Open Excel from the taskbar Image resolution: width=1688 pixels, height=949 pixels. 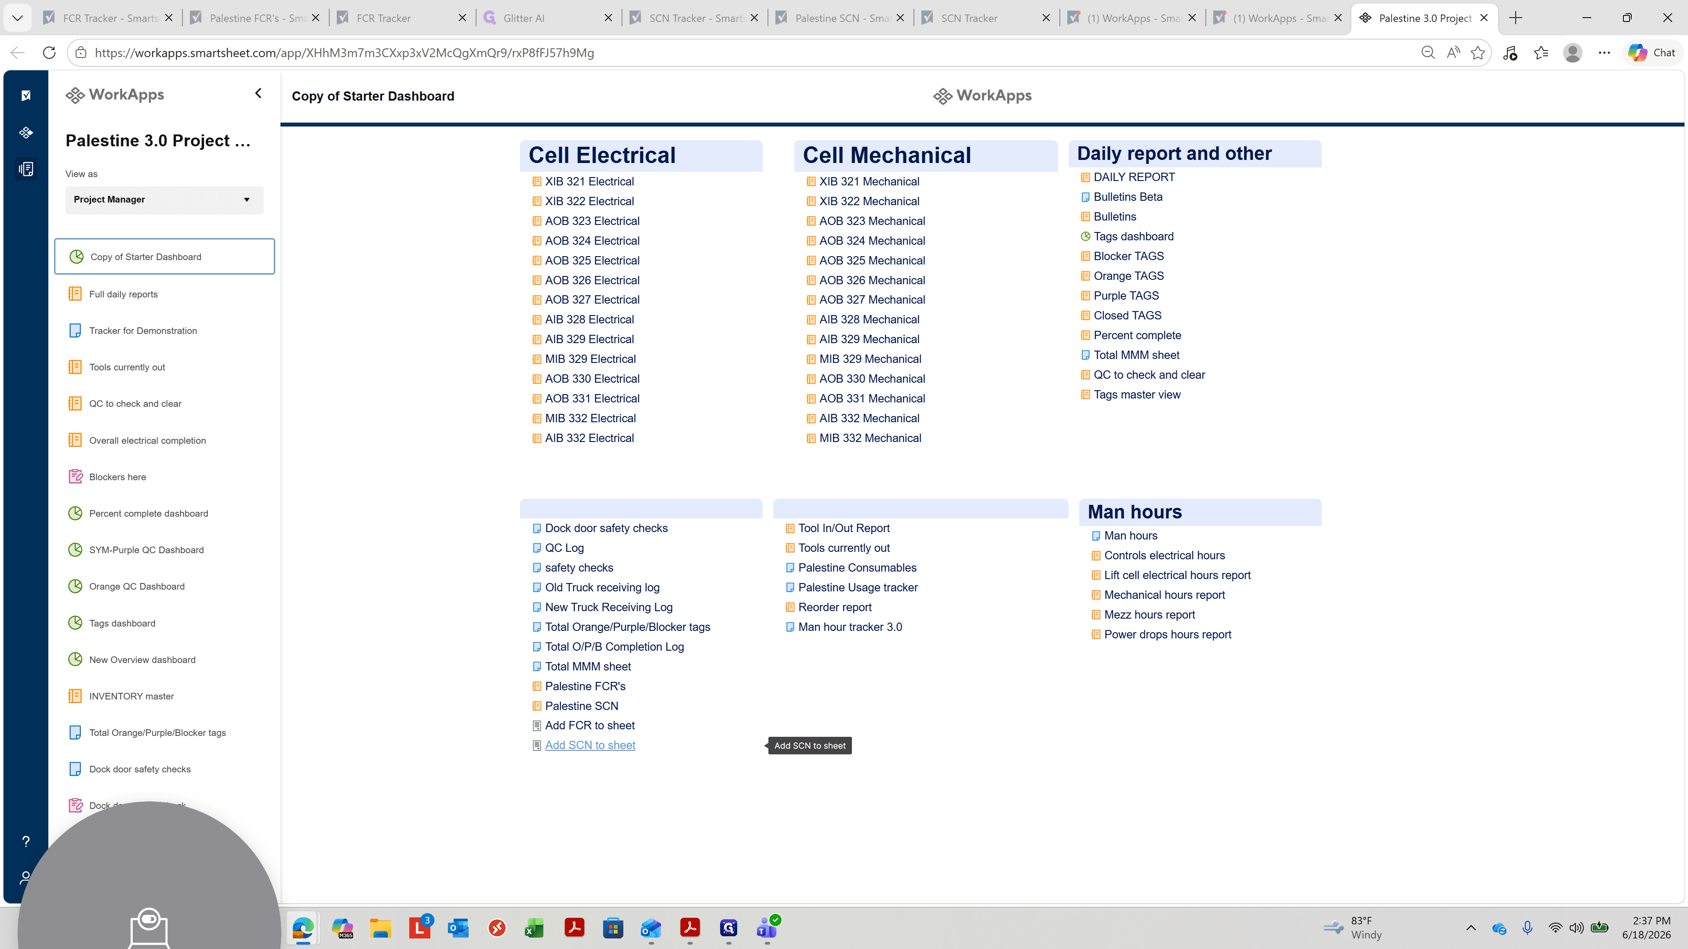534,928
